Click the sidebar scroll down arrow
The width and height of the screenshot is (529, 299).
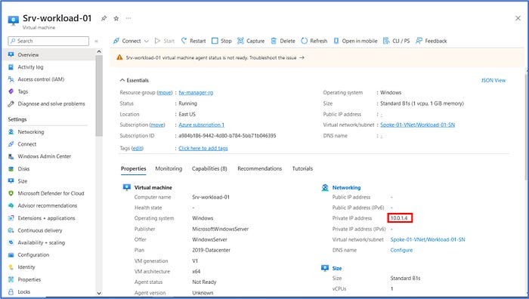(x=99, y=293)
